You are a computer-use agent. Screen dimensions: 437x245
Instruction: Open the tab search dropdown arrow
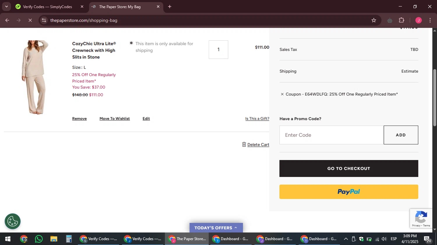[6, 6]
